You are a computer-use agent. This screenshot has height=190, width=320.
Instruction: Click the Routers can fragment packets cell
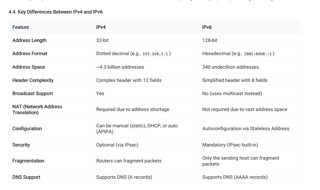coord(129,161)
